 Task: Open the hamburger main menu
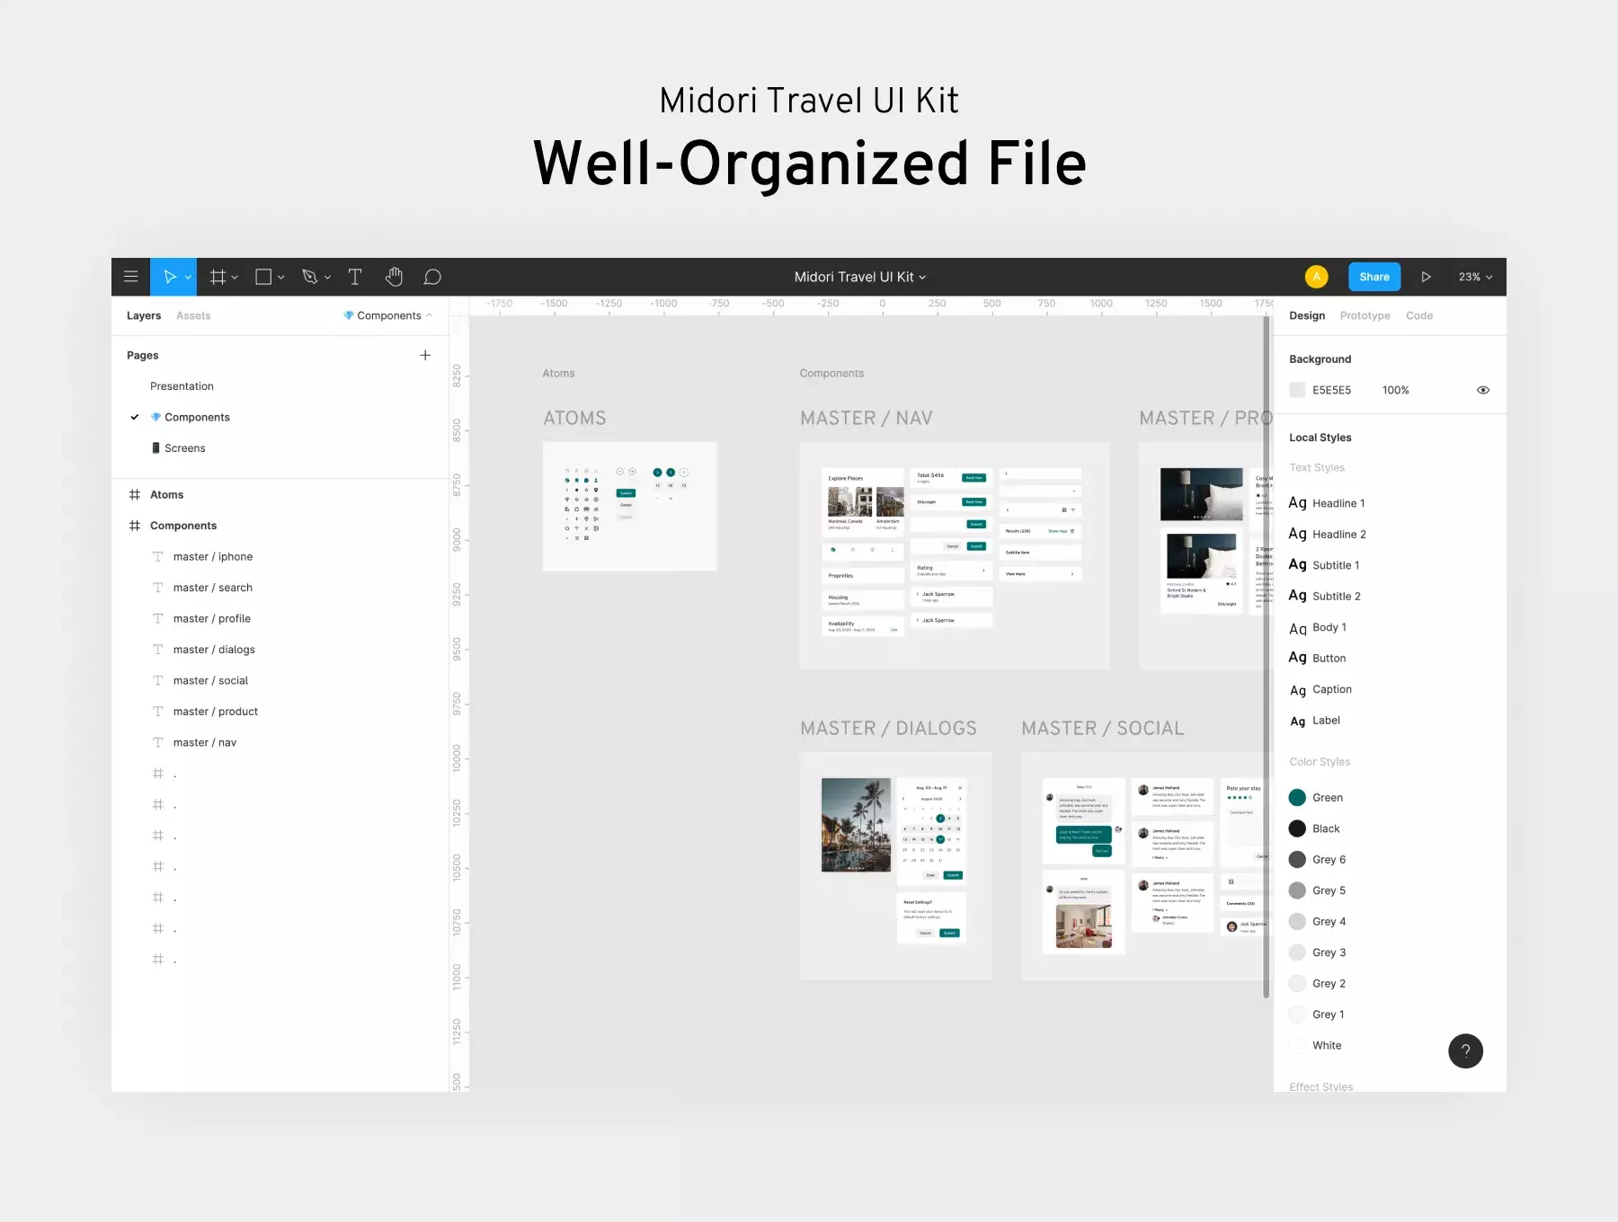(x=130, y=277)
